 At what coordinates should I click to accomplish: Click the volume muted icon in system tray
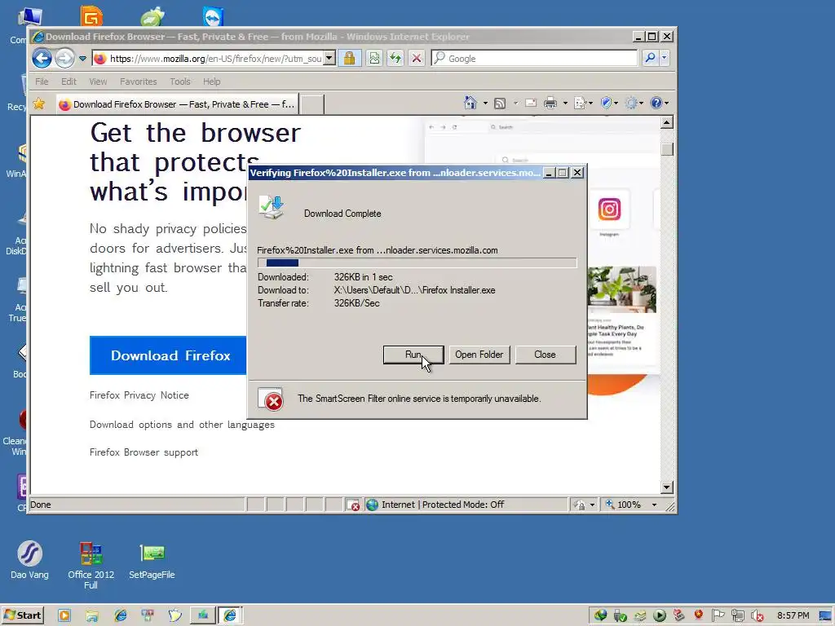(757, 615)
